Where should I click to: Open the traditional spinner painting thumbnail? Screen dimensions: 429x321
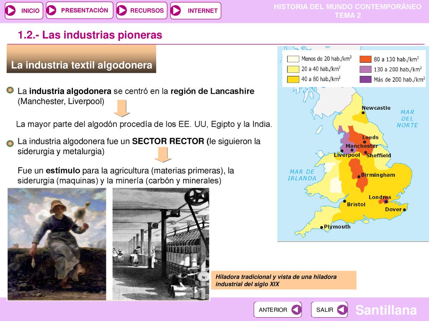[57, 244]
